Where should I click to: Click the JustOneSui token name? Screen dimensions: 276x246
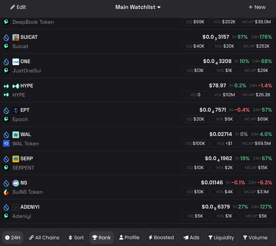[26, 71]
